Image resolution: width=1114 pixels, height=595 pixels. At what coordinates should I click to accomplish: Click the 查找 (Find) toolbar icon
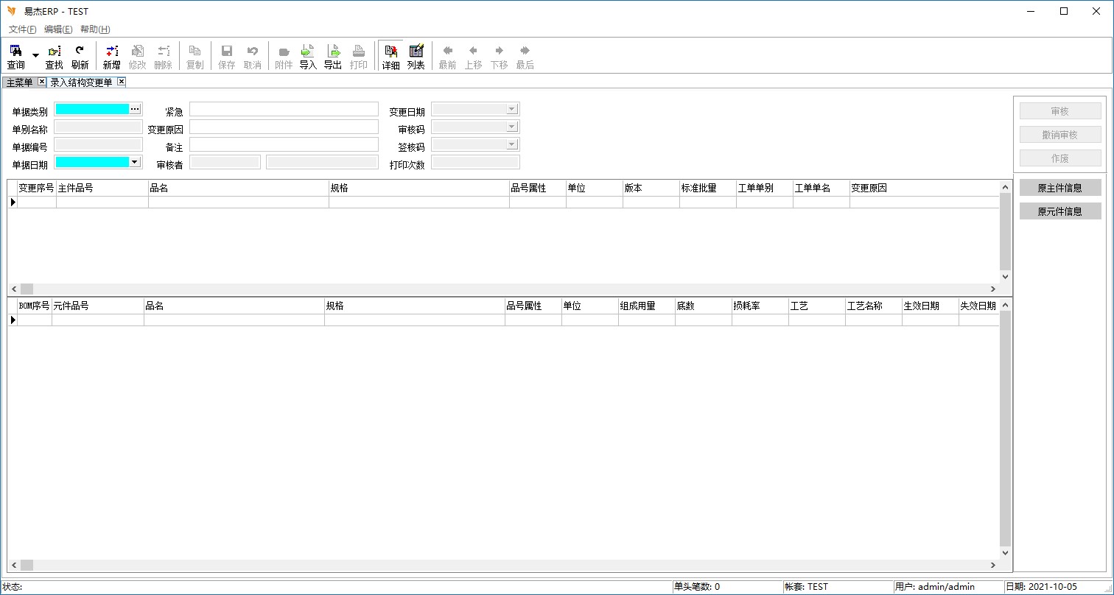pyautogui.click(x=55, y=56)
